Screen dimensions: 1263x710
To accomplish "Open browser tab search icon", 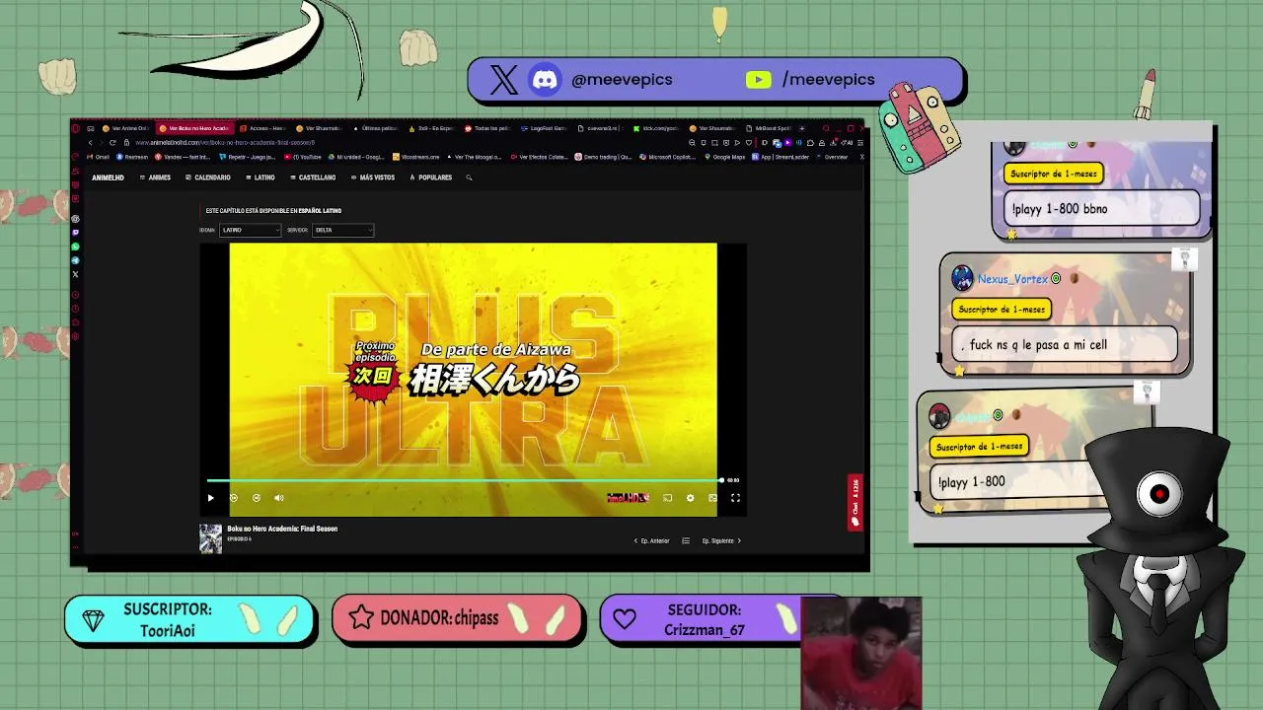I will tap(826, 128).
